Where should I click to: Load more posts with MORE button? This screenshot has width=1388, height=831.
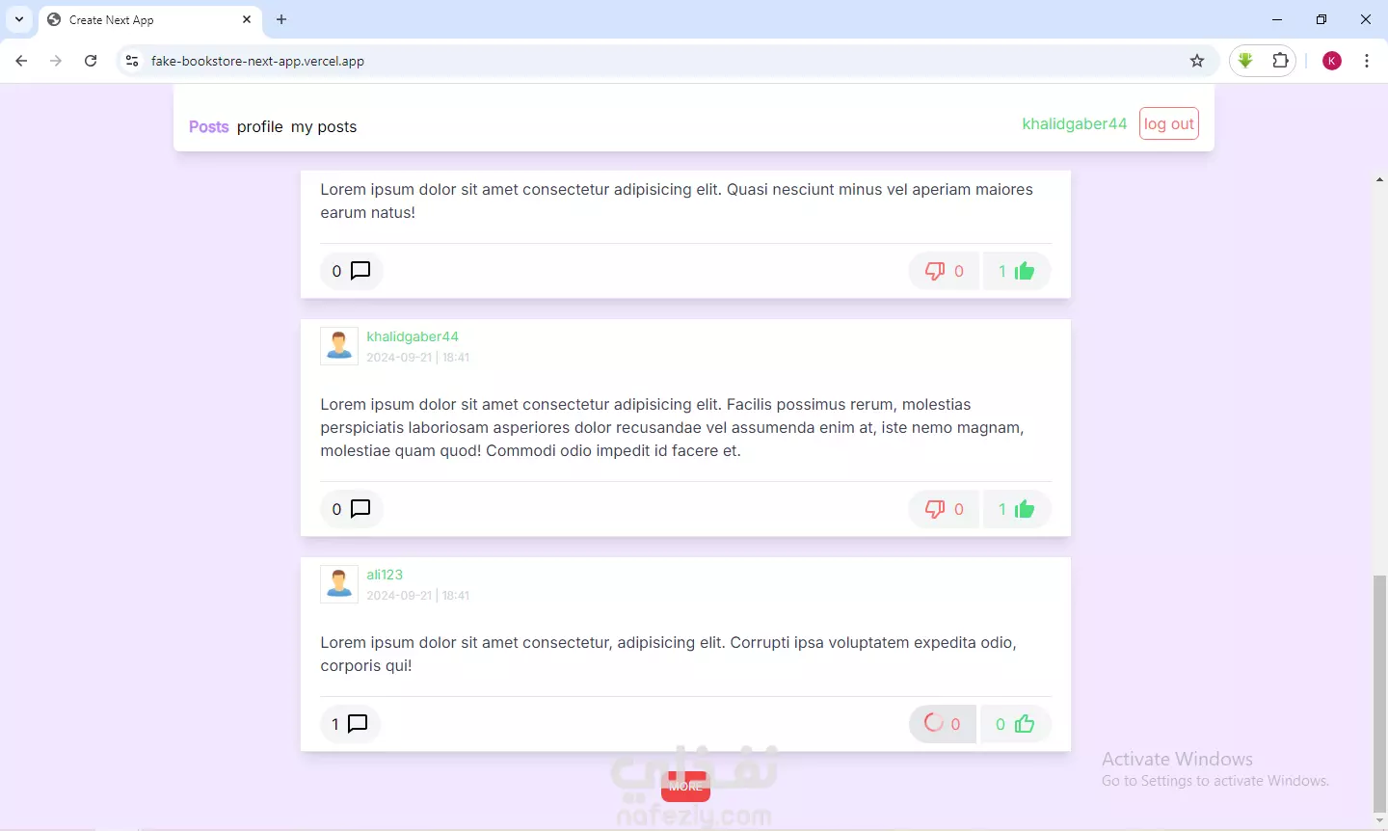[685, 787]
